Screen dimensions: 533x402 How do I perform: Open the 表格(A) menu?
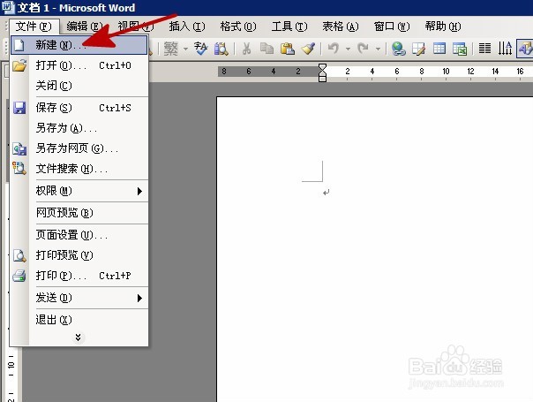pos(341,27)
